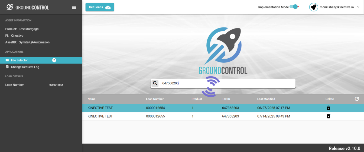Click the Tax ID column header
Viewport: 364px width, 152px height.
pos(226,99)
